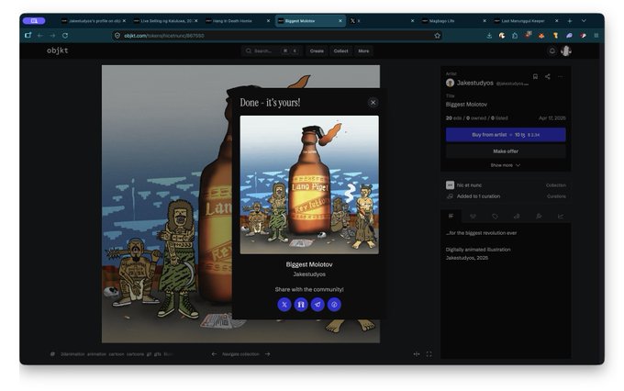Open the Create menu

(317, 51)
